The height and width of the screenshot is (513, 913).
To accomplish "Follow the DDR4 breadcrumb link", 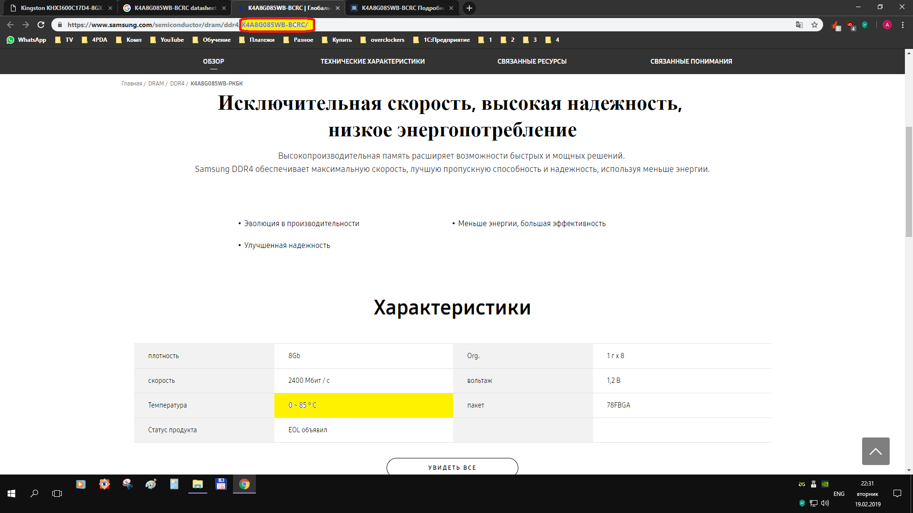I will tap(177, 84).
